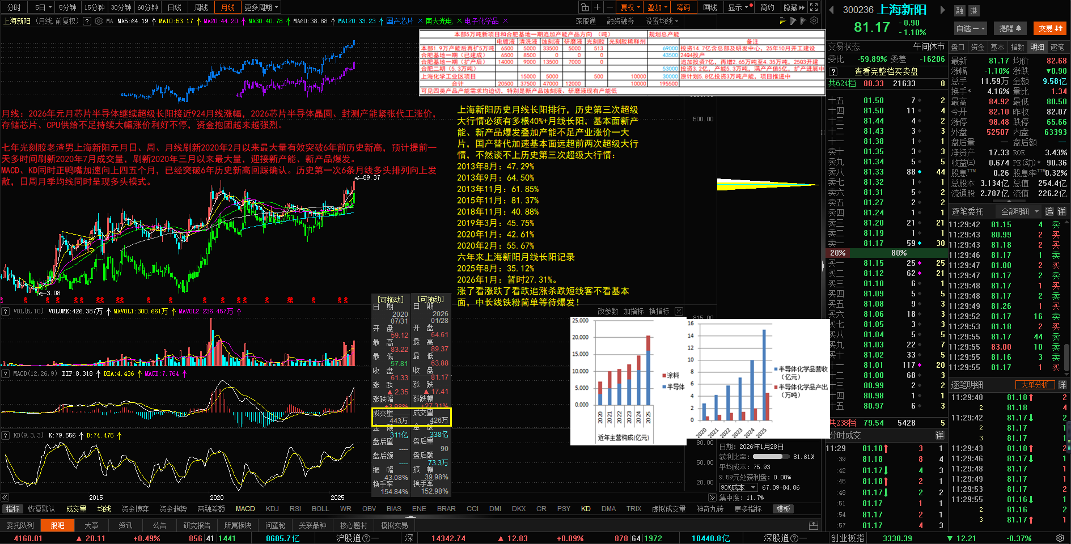Expand the 设置均线 dropdown
This screenshot has height=544, width=1071.
(662, 21)
